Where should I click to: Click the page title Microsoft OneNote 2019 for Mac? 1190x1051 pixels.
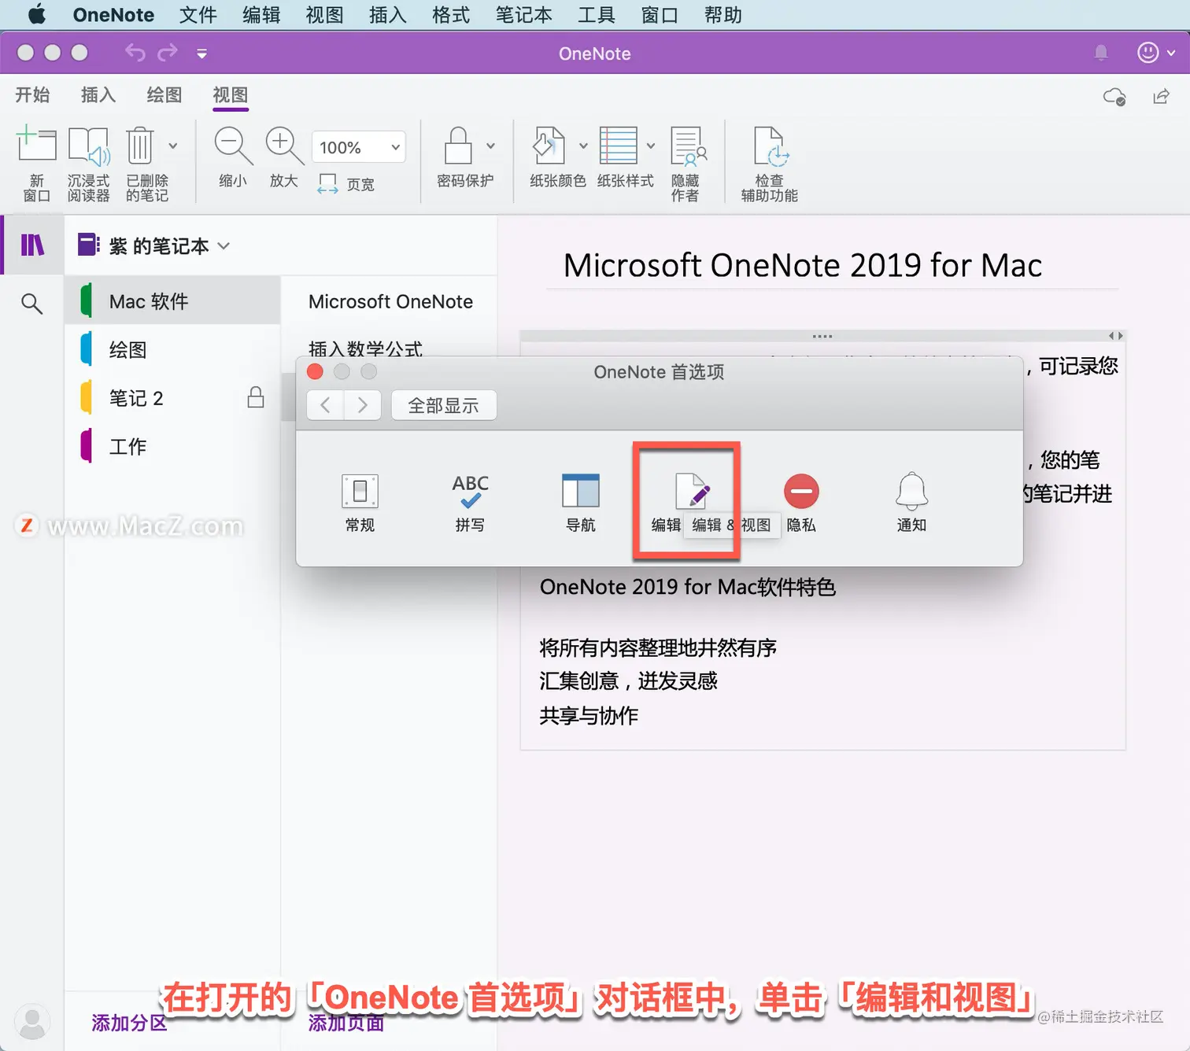pyautogui.click(x=803, y=265)
